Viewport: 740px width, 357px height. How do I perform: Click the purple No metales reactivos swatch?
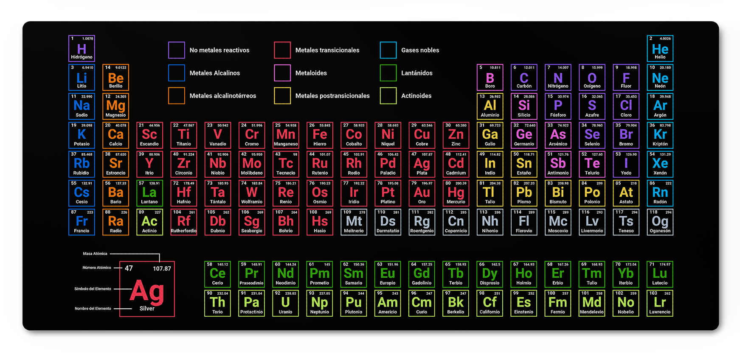[x=176, y=50]
